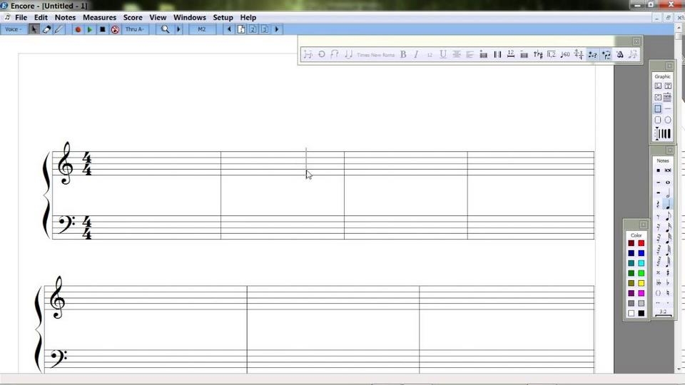Click the slur icon in floating toolbar
Screen dimensions: 685x385
(335, 55)
